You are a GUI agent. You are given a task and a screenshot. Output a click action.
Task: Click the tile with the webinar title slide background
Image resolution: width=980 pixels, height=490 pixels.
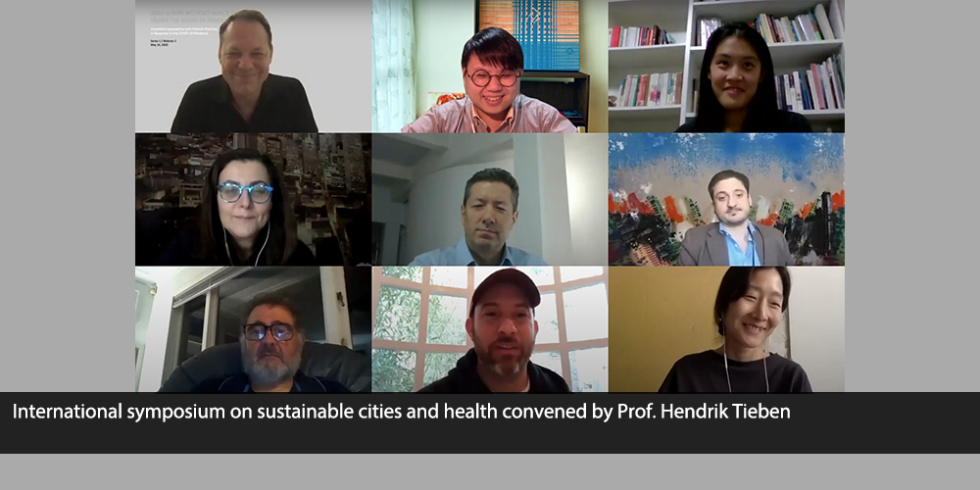tap(253, 67)
